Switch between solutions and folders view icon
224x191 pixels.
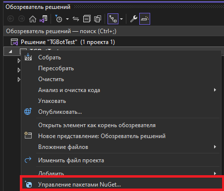click(x=44, y=19)
